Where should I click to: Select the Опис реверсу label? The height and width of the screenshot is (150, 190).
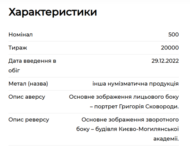tap(29, 120)
